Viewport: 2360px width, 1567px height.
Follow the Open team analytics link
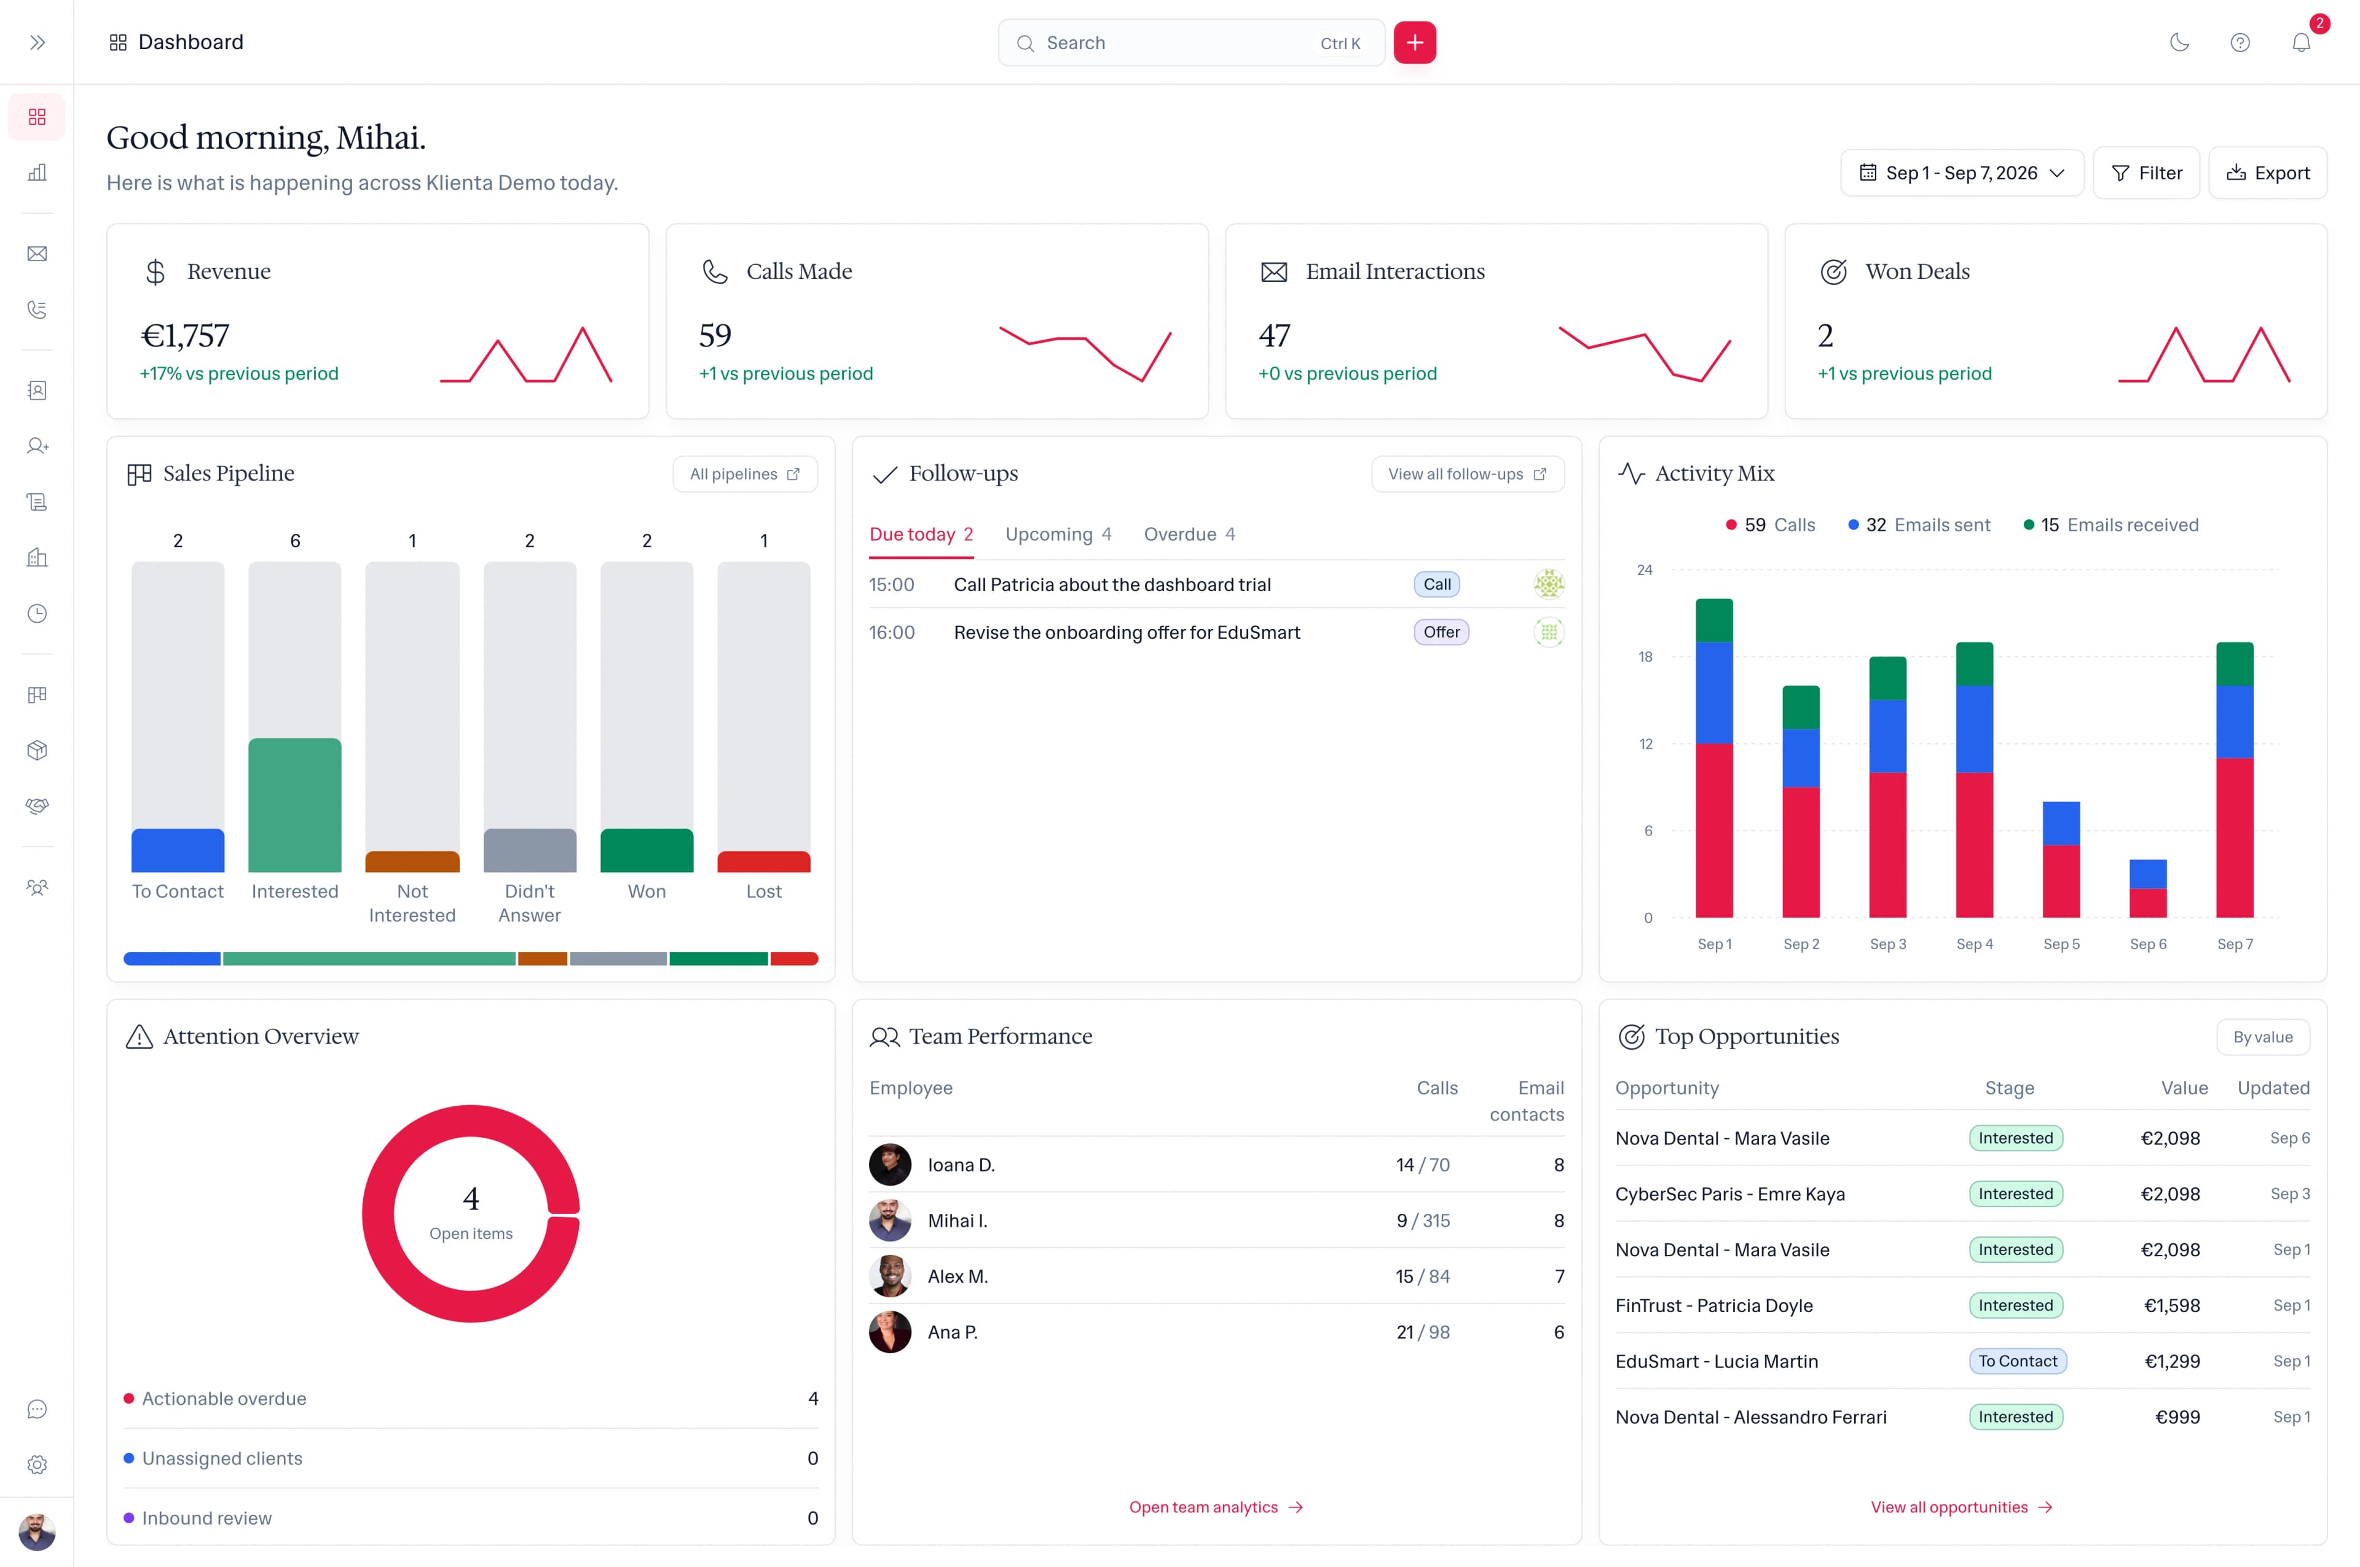click(1216, 1508)
